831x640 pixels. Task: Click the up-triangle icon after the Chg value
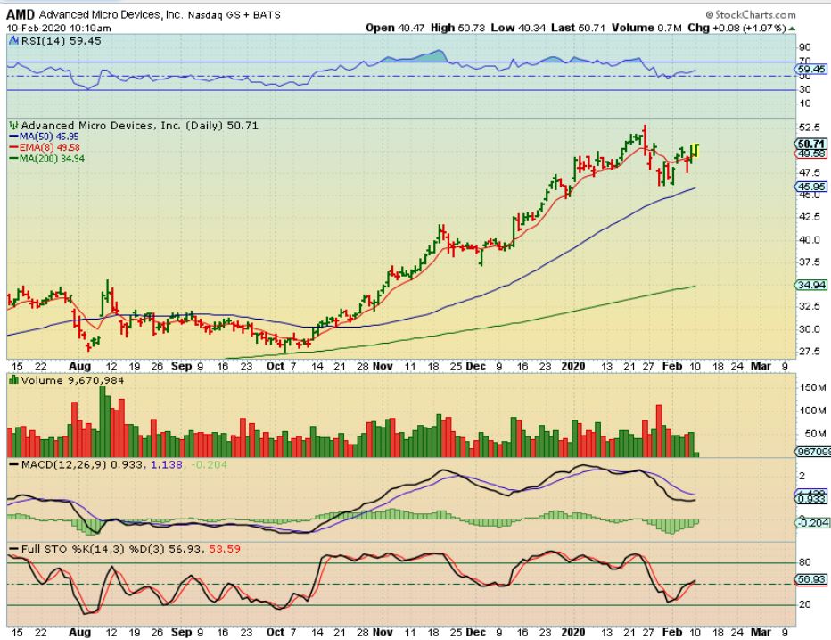tap(792, 29)
